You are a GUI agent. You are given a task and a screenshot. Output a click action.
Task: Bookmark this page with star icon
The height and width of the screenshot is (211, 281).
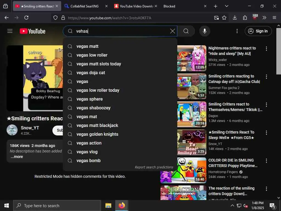click(224, 18)
